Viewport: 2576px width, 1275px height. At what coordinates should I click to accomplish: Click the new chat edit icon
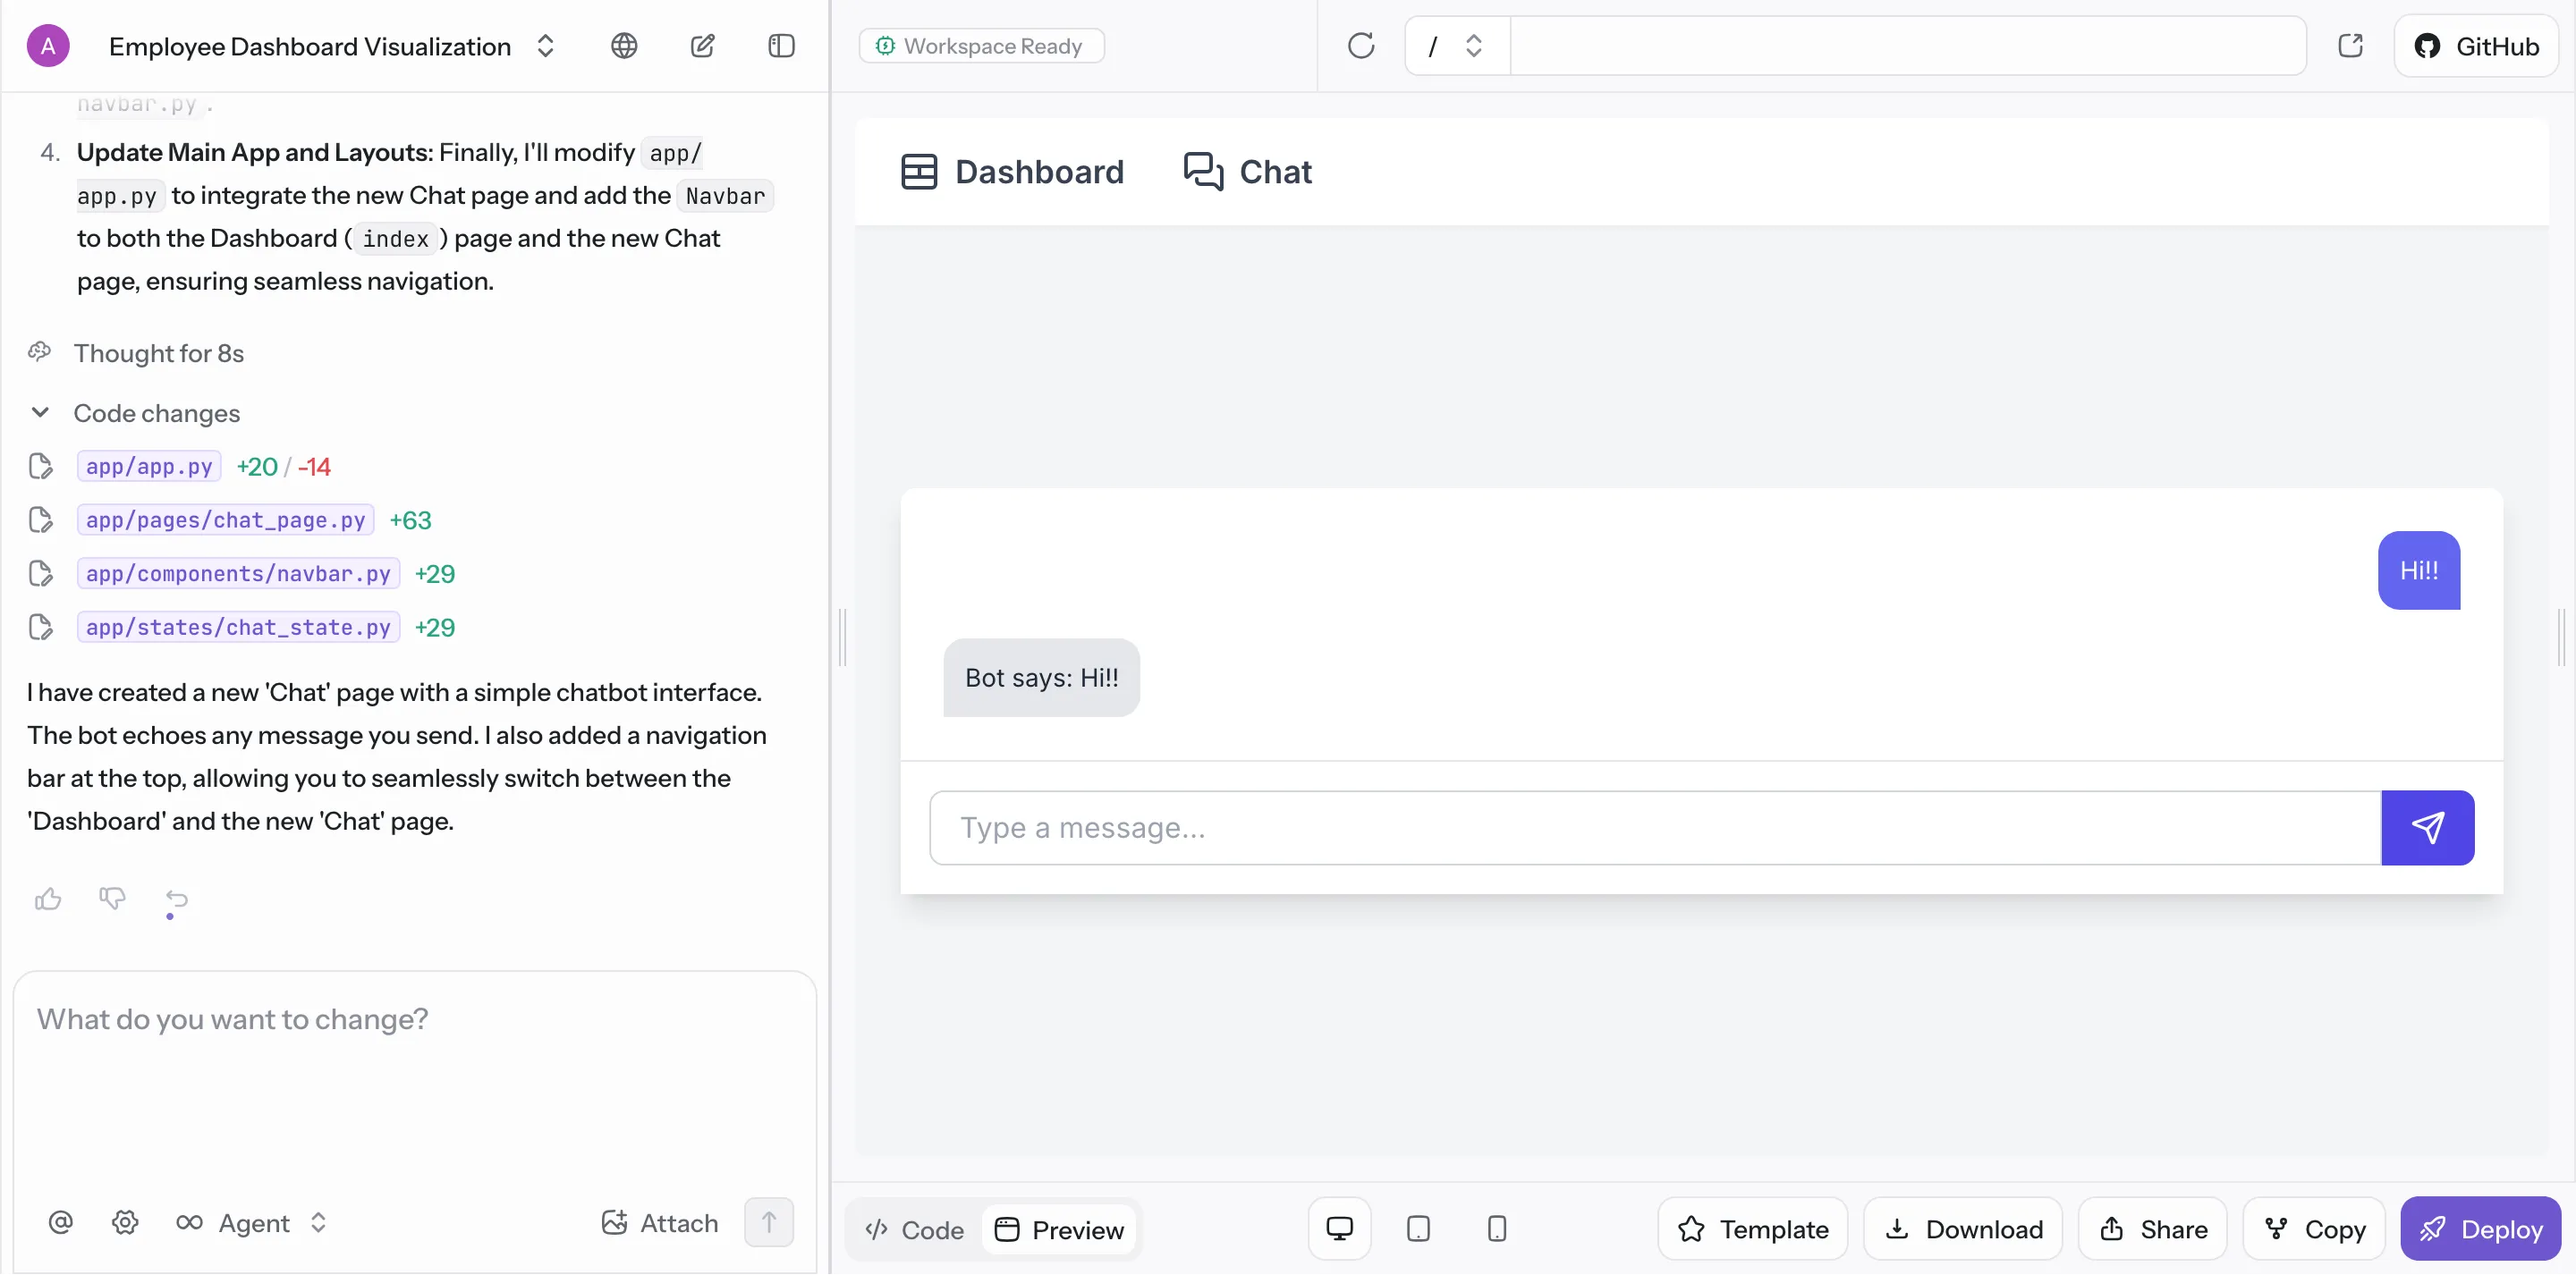coord(702,46)
